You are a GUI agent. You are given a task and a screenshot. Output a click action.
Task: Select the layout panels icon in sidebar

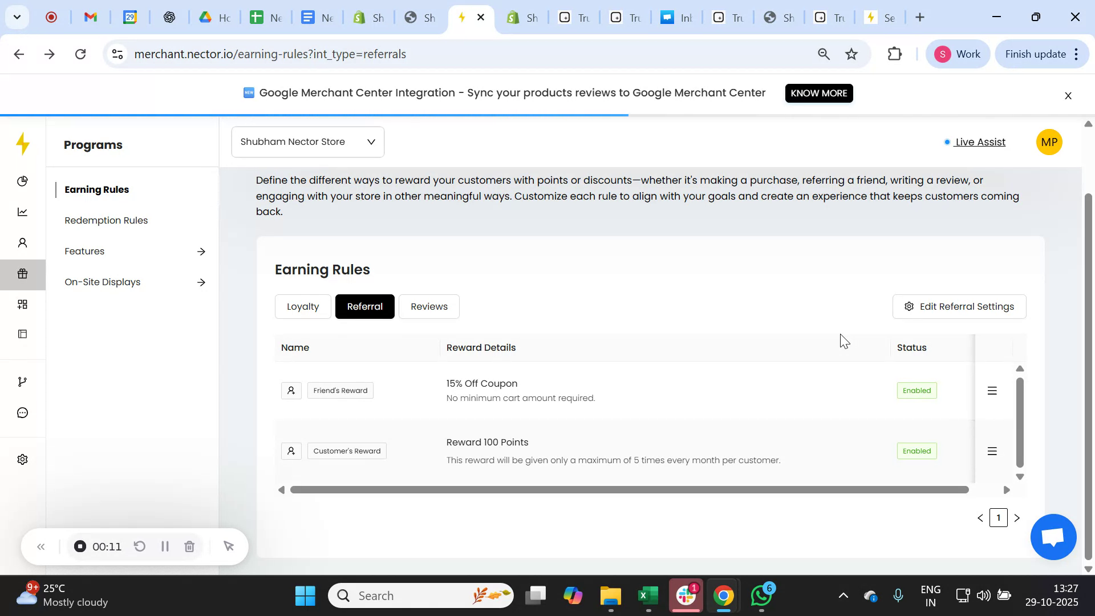pyautogui.click(x=22, y=334)
